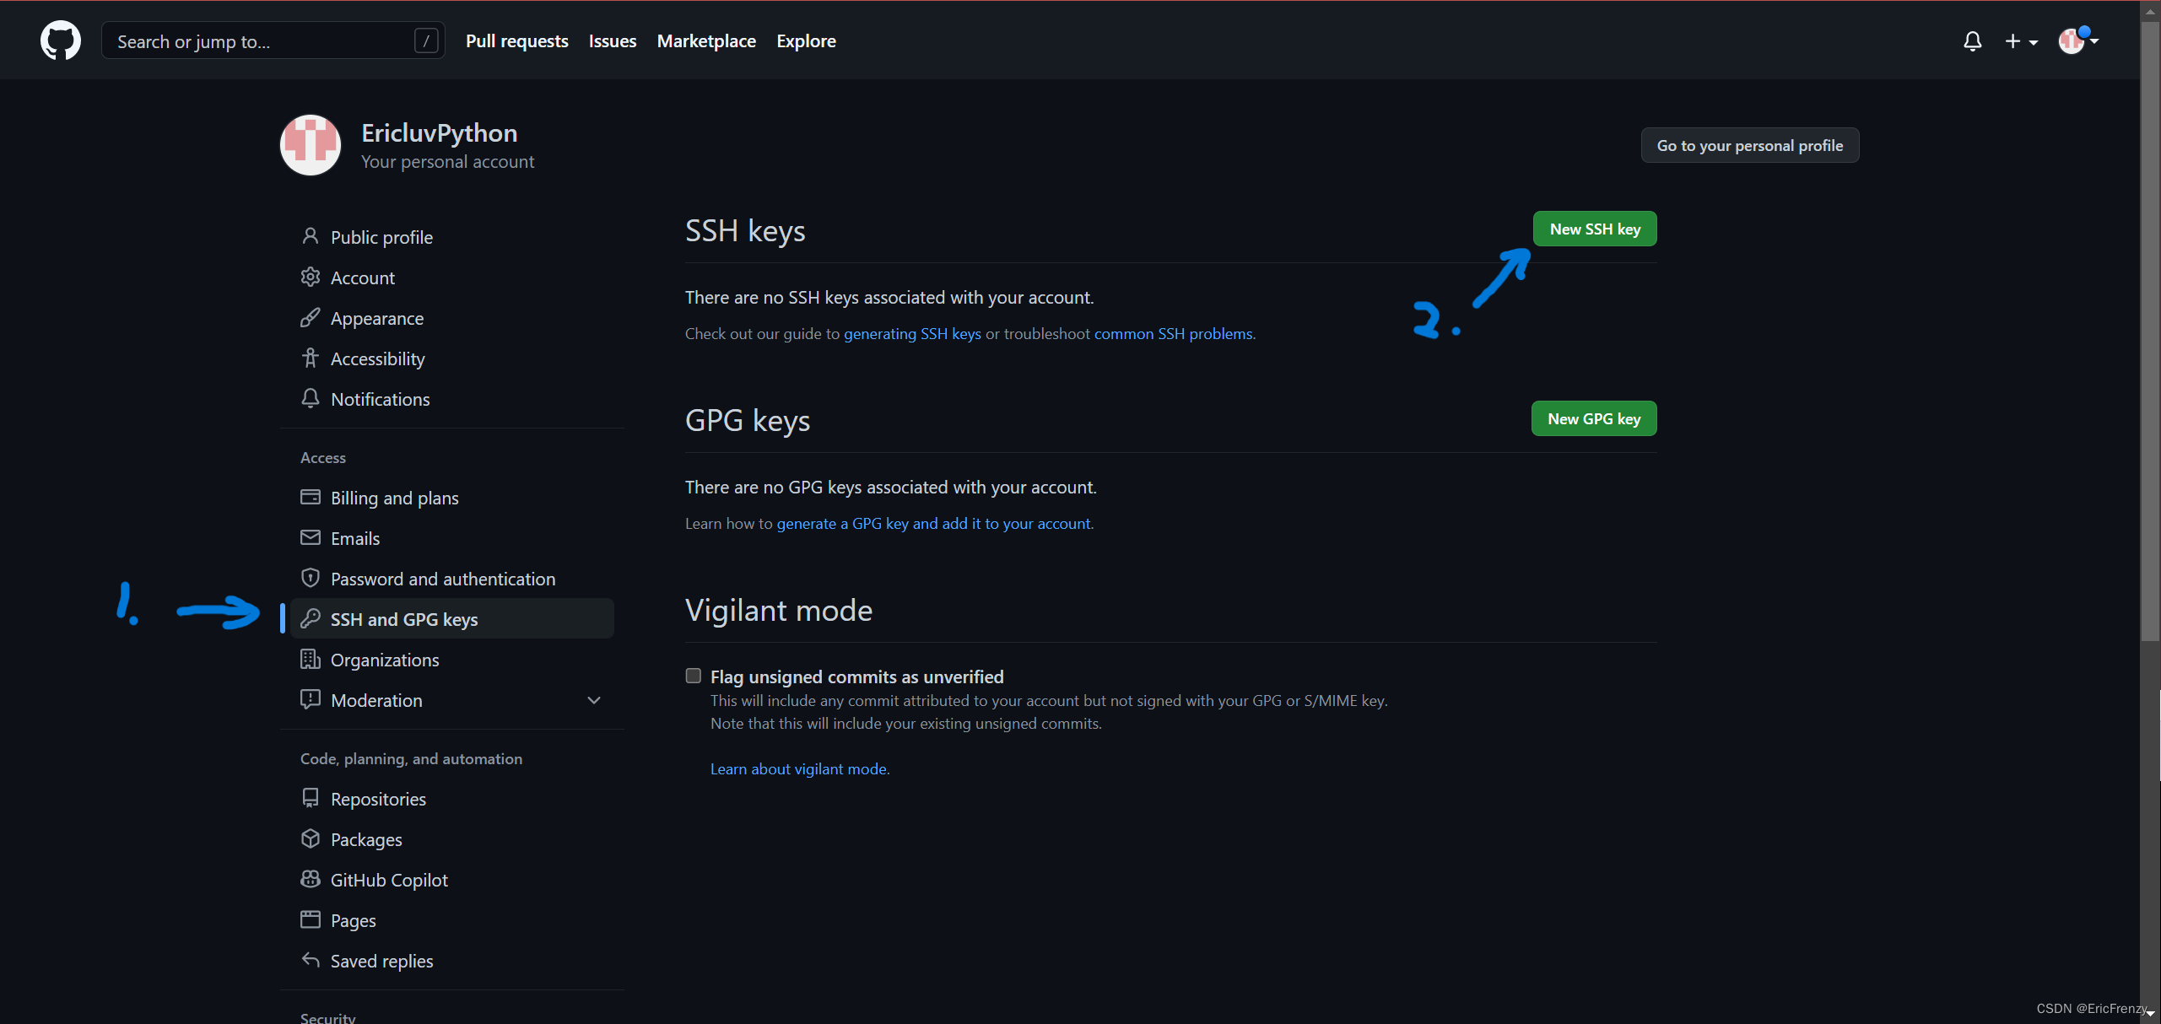Open Packages settings

[452, 839]
